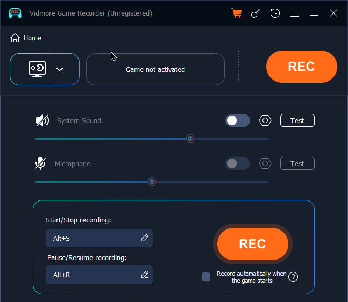Close the Vidmore Game Recorder window
The image size is (348, 302).
[x=333, y=13]
